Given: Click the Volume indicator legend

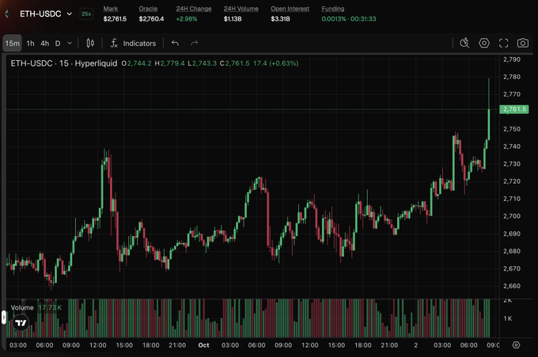Looking at the screenshot, I should click(22, 308).
